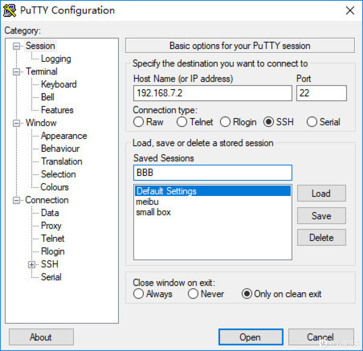Collapse the Window tree node
This screenshot has height=351, width=363.
coord(16,123)
